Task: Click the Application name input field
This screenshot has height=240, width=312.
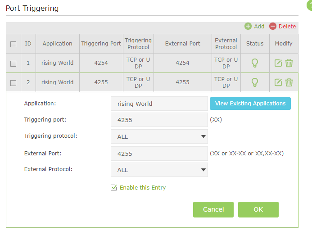Action: pos(159,104)
